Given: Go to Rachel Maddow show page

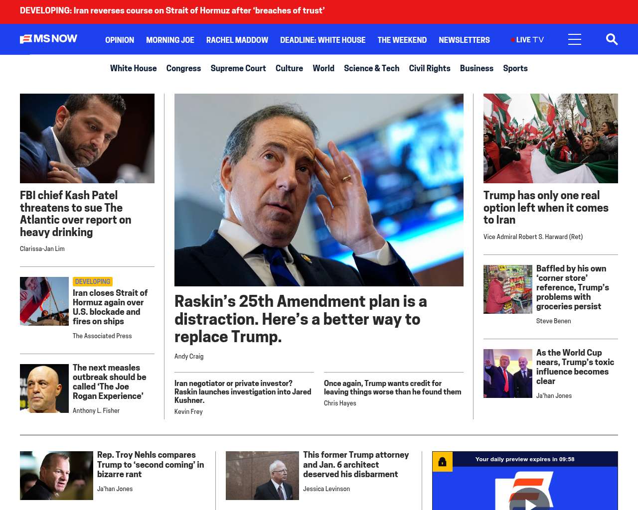Looking at the screenshot, I should pyautogui.click(x=237, y=40).
